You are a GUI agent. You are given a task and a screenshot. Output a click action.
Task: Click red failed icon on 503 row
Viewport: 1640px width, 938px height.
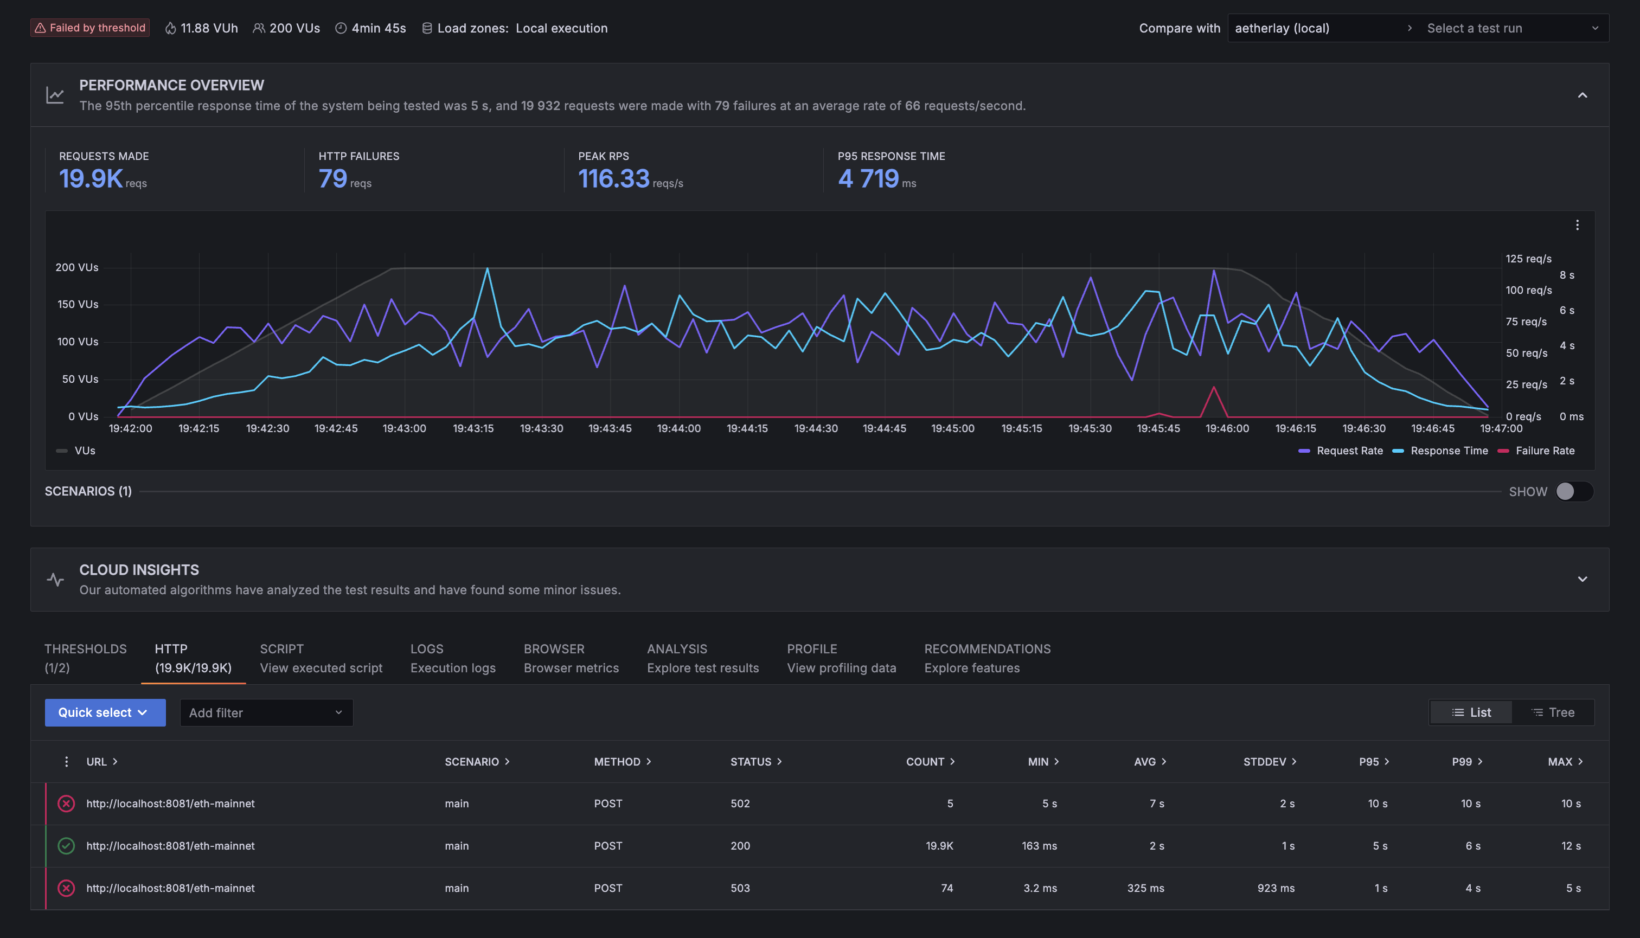[x=66, y=888]
